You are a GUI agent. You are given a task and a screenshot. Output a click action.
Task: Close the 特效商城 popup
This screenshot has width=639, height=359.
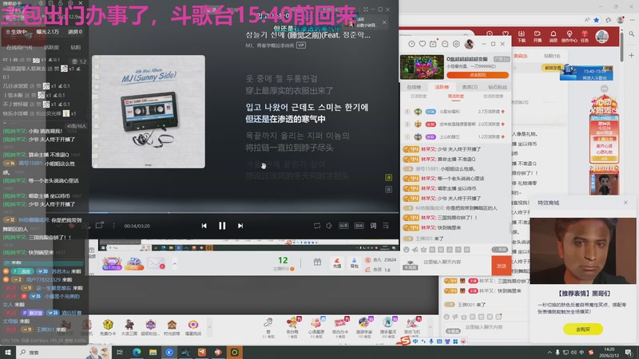coord(625,203)
